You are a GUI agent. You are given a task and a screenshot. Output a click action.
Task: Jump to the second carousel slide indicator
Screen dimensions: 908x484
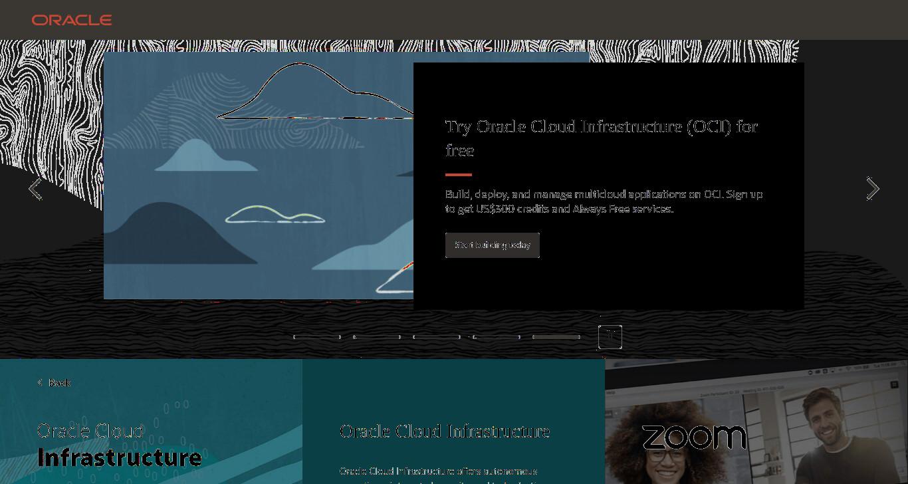[x=377, y=337]
